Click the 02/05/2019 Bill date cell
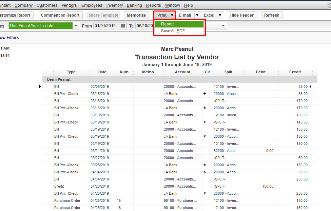Image resolution: width=331 pixels, height=211 pixels. [x=100, y=87]
